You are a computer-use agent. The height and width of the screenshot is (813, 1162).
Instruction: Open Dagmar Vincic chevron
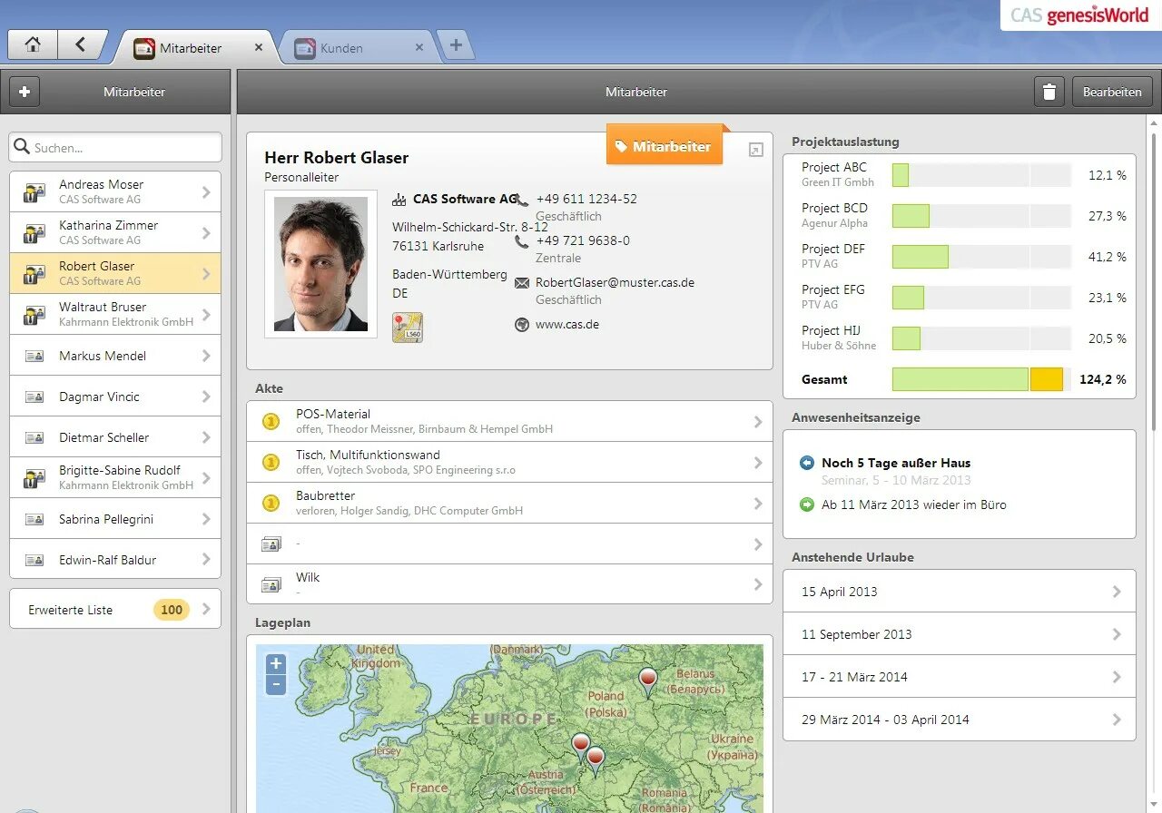point(206,397)
